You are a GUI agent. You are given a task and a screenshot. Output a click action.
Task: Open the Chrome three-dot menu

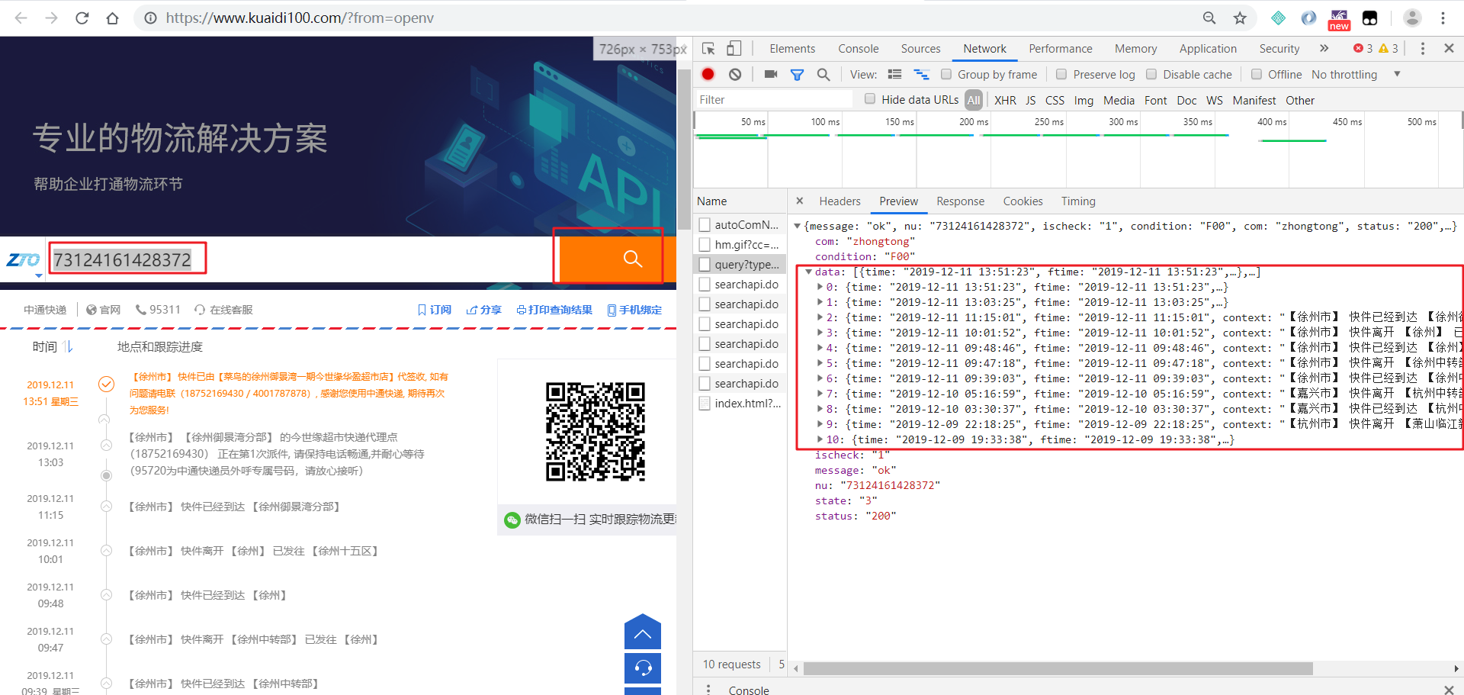[x=1443, y=18]
